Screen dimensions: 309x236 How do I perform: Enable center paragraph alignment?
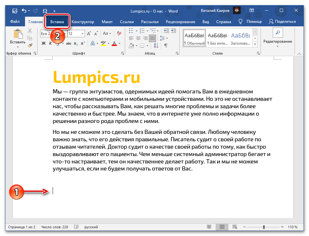(138, 37)
